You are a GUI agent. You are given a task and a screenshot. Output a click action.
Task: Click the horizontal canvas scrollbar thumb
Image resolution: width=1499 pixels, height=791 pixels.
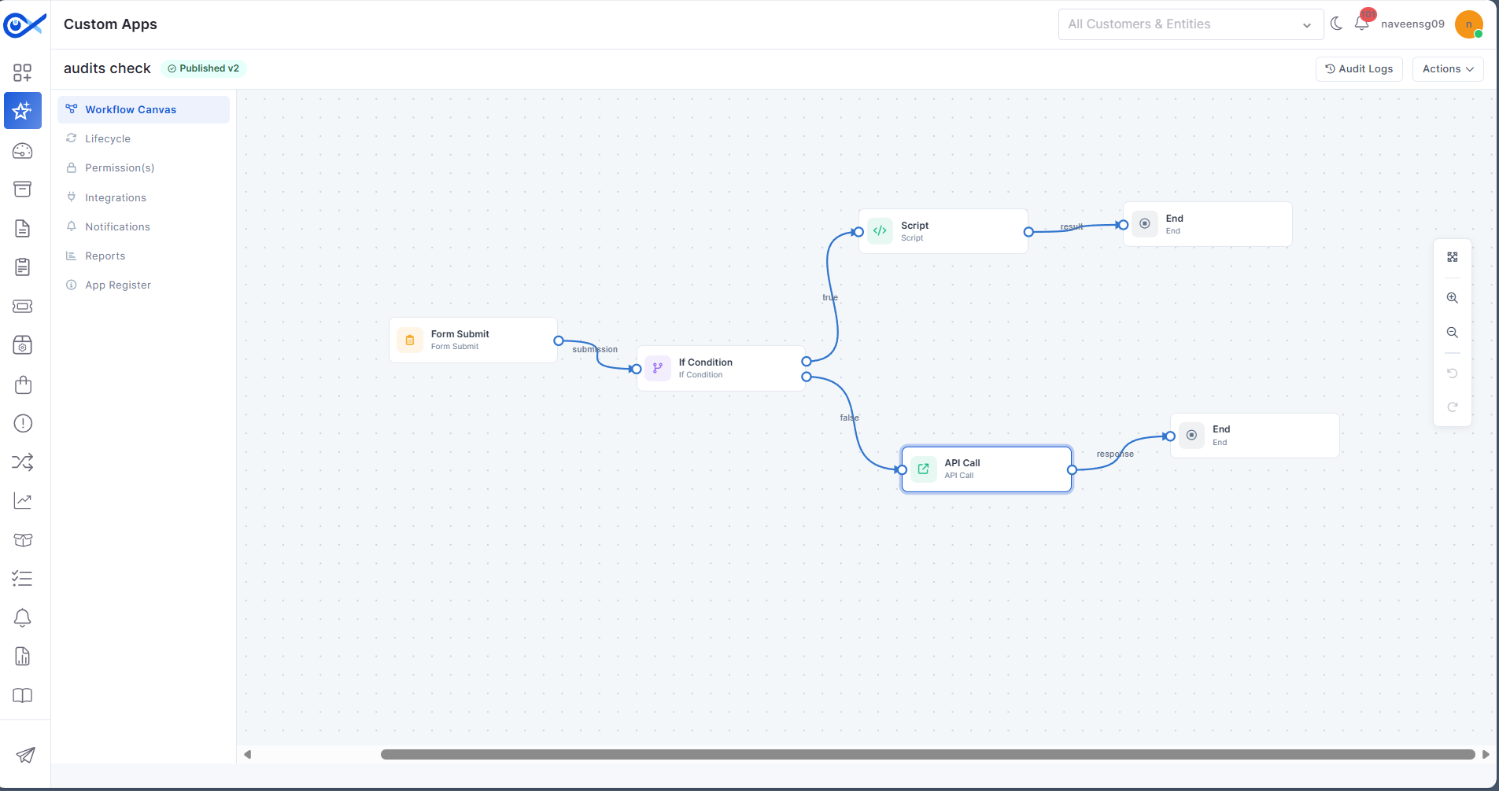[x=928, y=754]
